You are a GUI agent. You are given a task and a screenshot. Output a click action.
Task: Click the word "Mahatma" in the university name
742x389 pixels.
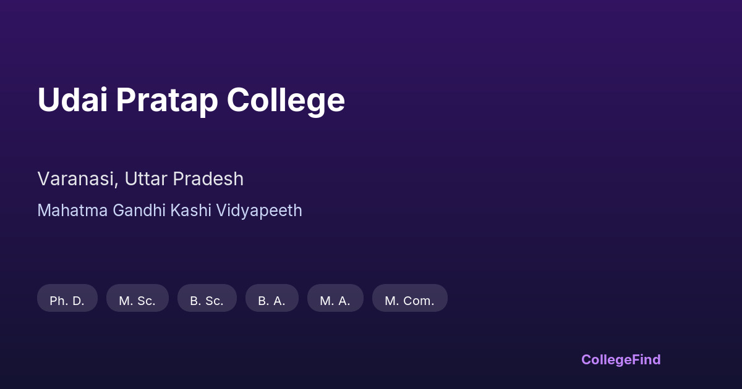click(x=73, y=211)
